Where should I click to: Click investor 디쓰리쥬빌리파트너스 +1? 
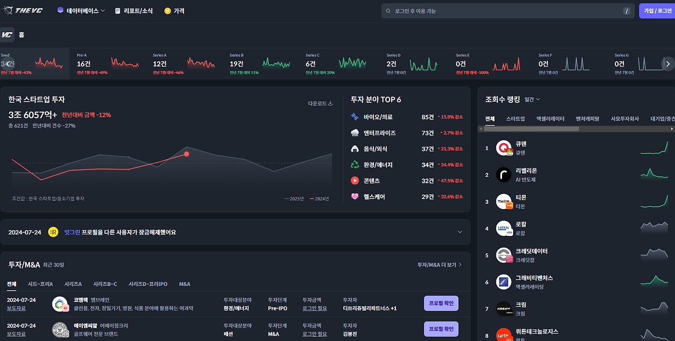pyautogui.click(x=370, y=308)
